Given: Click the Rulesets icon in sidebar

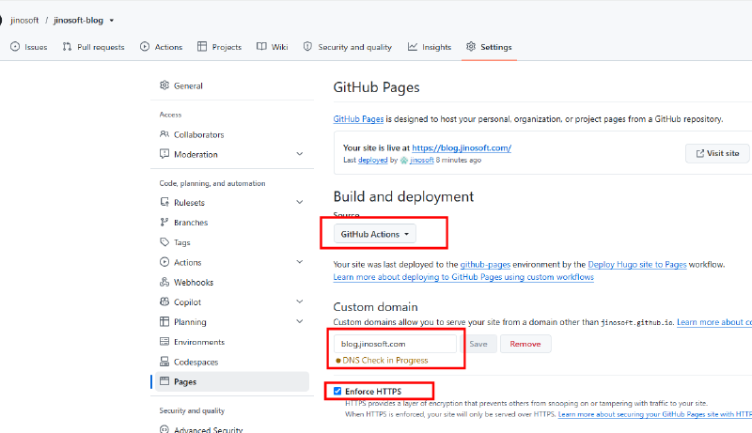Looking at the screenshot, I should click(x=164, y=202).
